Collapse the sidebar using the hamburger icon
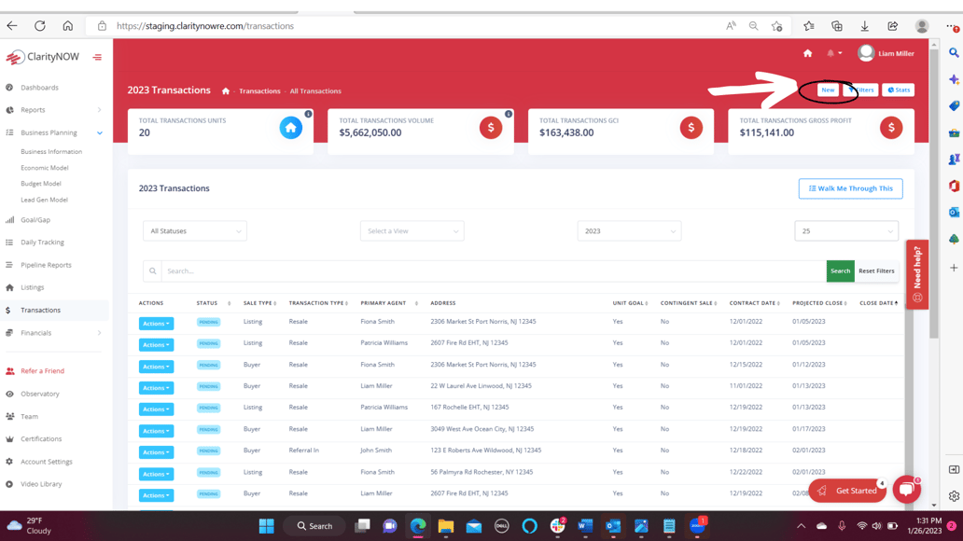 pos(97,58)
